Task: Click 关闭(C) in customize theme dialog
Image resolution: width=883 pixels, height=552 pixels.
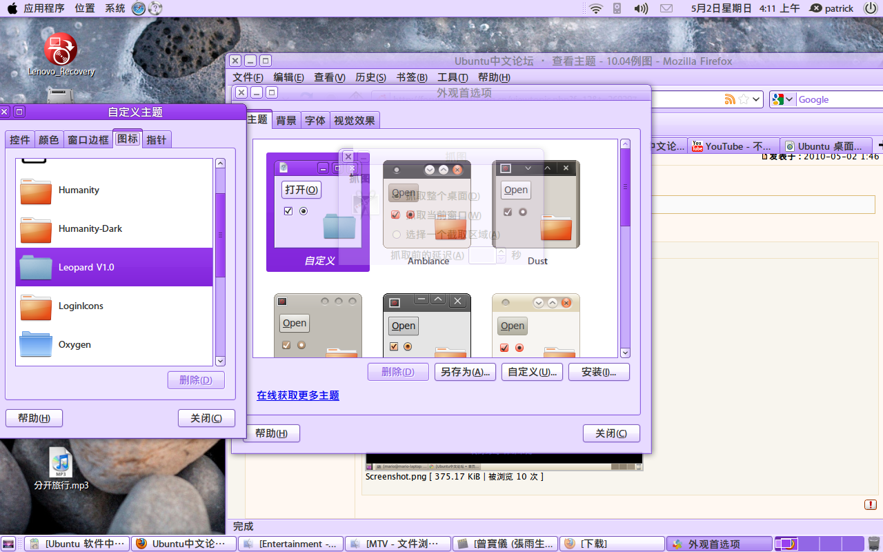Action: pyautogui.click(x=206, y=418)
